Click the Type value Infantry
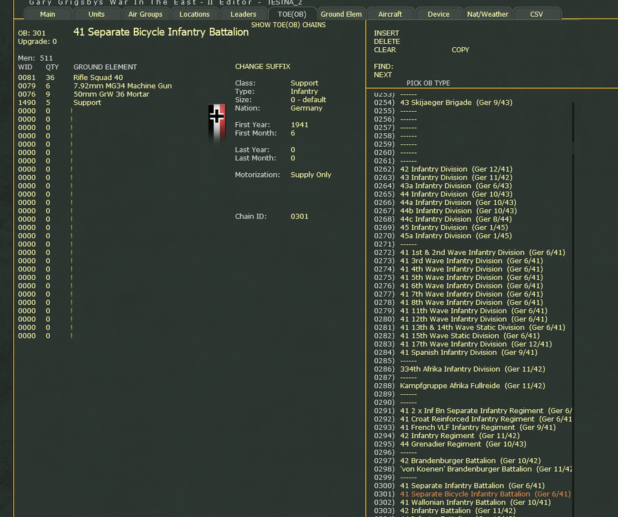The width and height of the screenshot is (618, 517). click(x=304, y=91)
